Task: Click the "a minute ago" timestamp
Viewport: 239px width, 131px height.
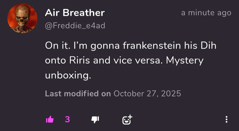Action: coord(206,13)
